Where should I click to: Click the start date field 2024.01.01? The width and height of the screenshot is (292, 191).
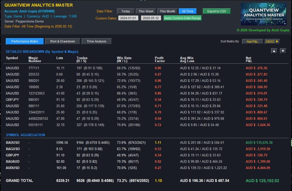coord(128,18)
